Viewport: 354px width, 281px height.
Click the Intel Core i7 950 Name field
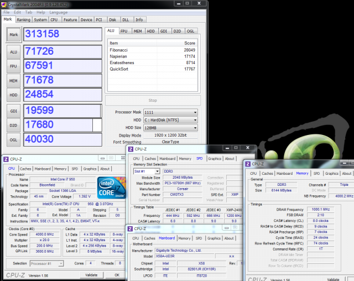pyautogui.click(x=63, y=179)
